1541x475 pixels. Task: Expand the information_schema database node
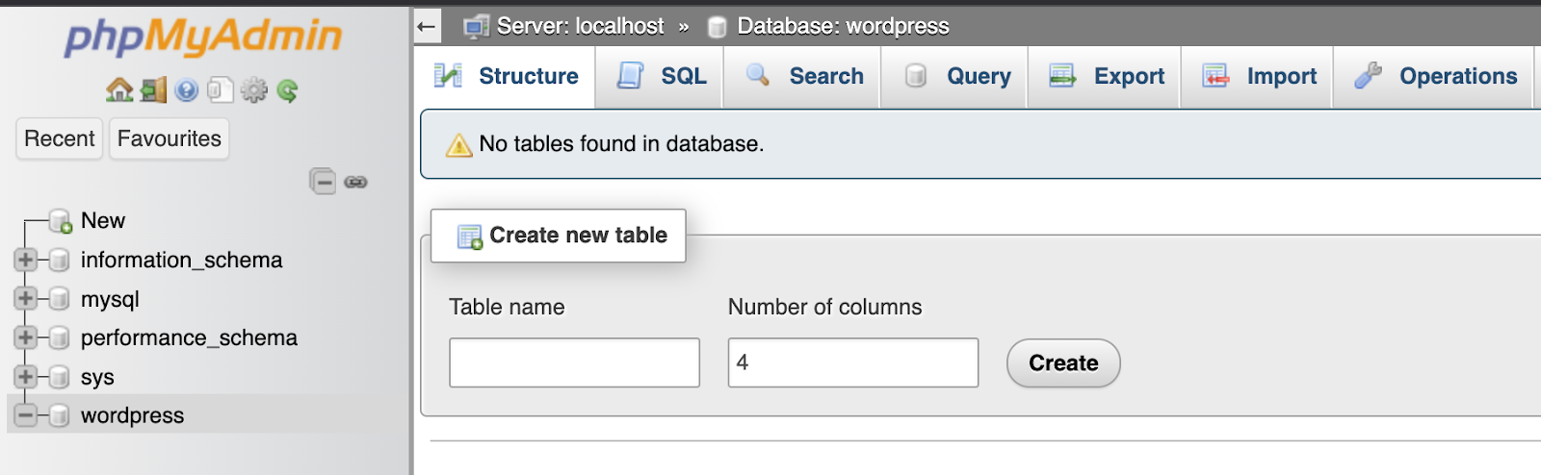pyautogui.click(x=26, y=260)
